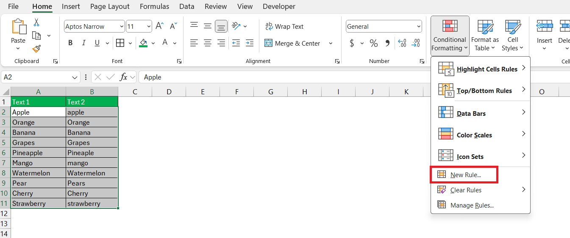Increase font size

[159, 26]
